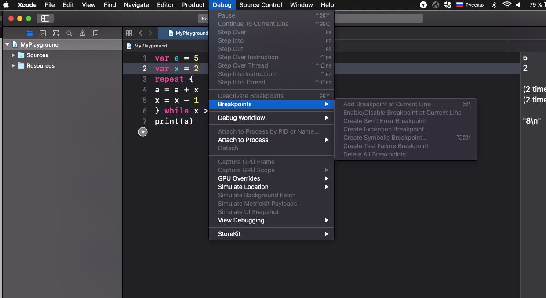Open the Wi-Fi status menu
Screen dimensions: 546x298
point(507,5)
